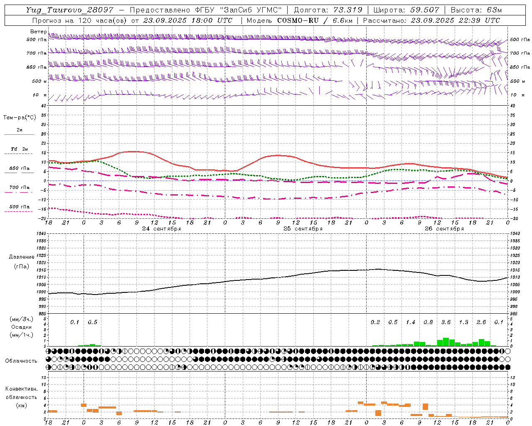This screenshot has width=532, height=426.
Task: Click the 1.3 three-hour precipitation value
Action: click(463, 322)
